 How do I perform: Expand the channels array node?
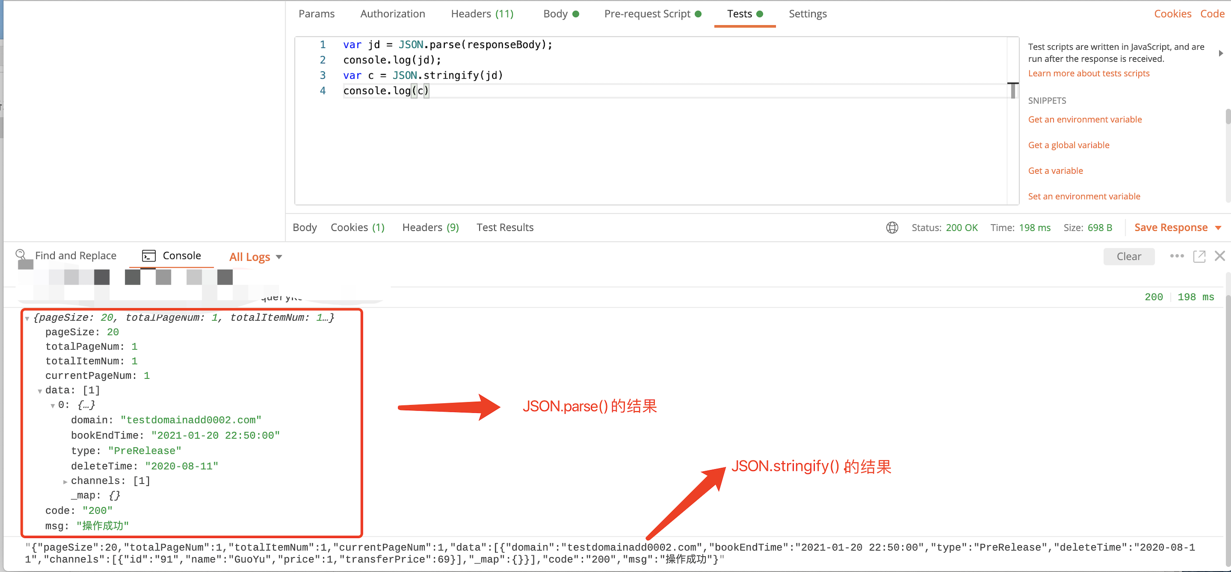point(66,482)
